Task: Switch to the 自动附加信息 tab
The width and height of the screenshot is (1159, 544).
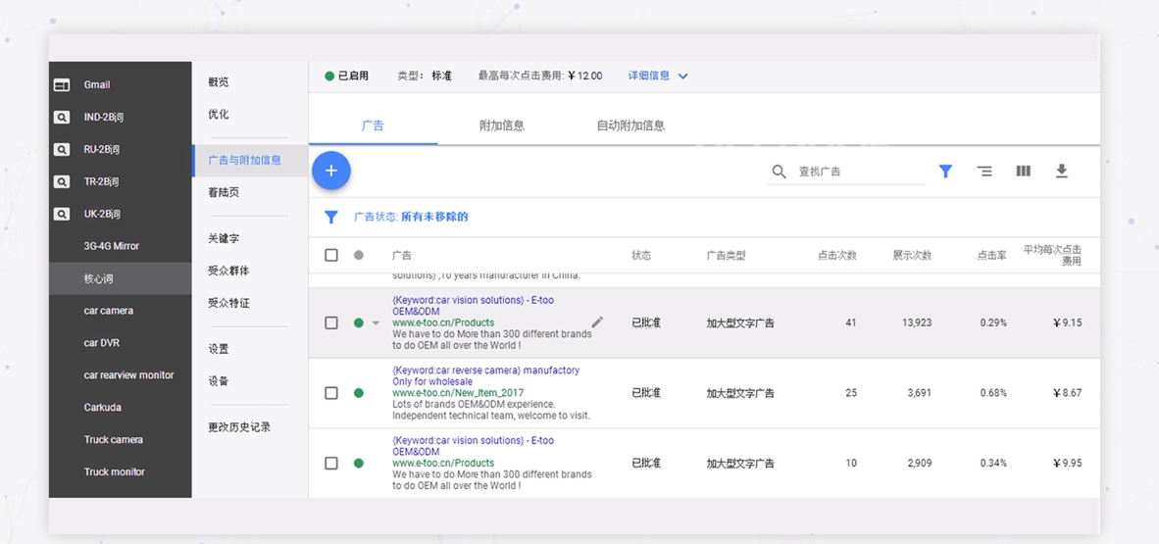Action: click(630, 125)
